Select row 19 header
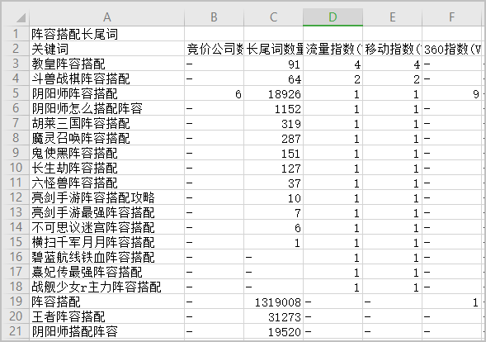486x342 pixels. [x=16, y=302]
